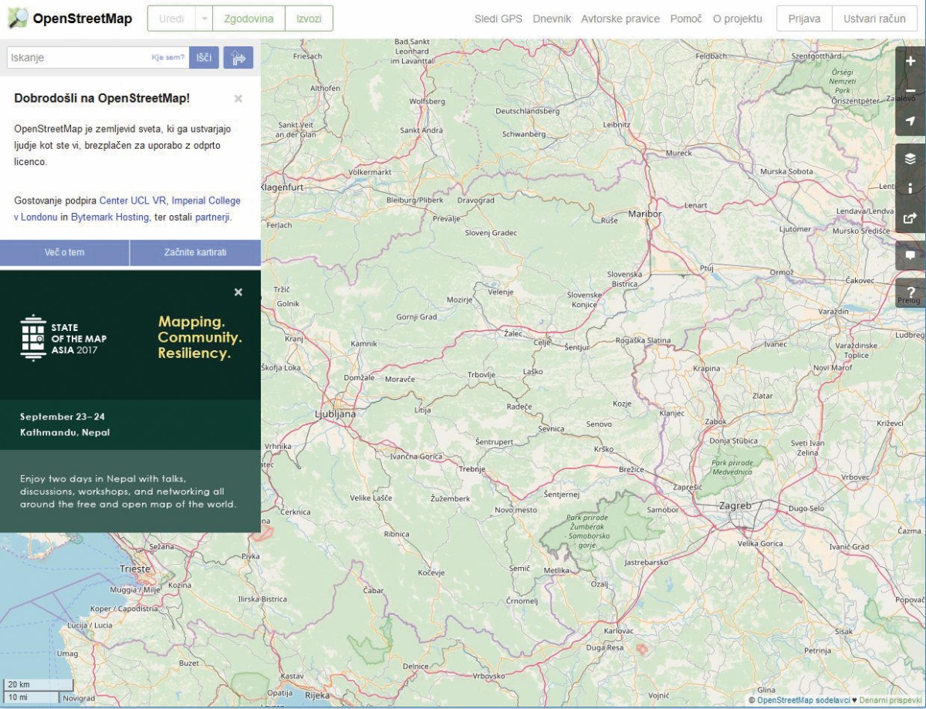This screenshot has height=709, width=926.
Task: Click the Murska Sobota map label
Action: (786, 171)
